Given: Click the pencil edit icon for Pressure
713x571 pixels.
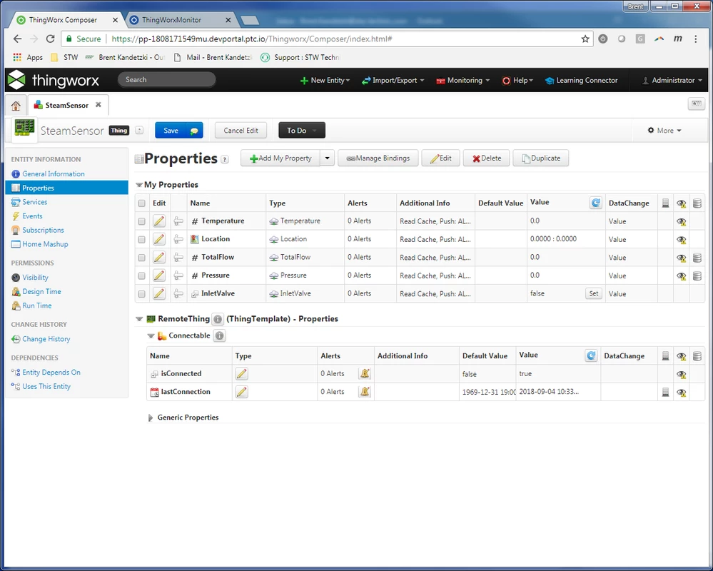Looking at the screenshot, I should (x=158, y=276).
